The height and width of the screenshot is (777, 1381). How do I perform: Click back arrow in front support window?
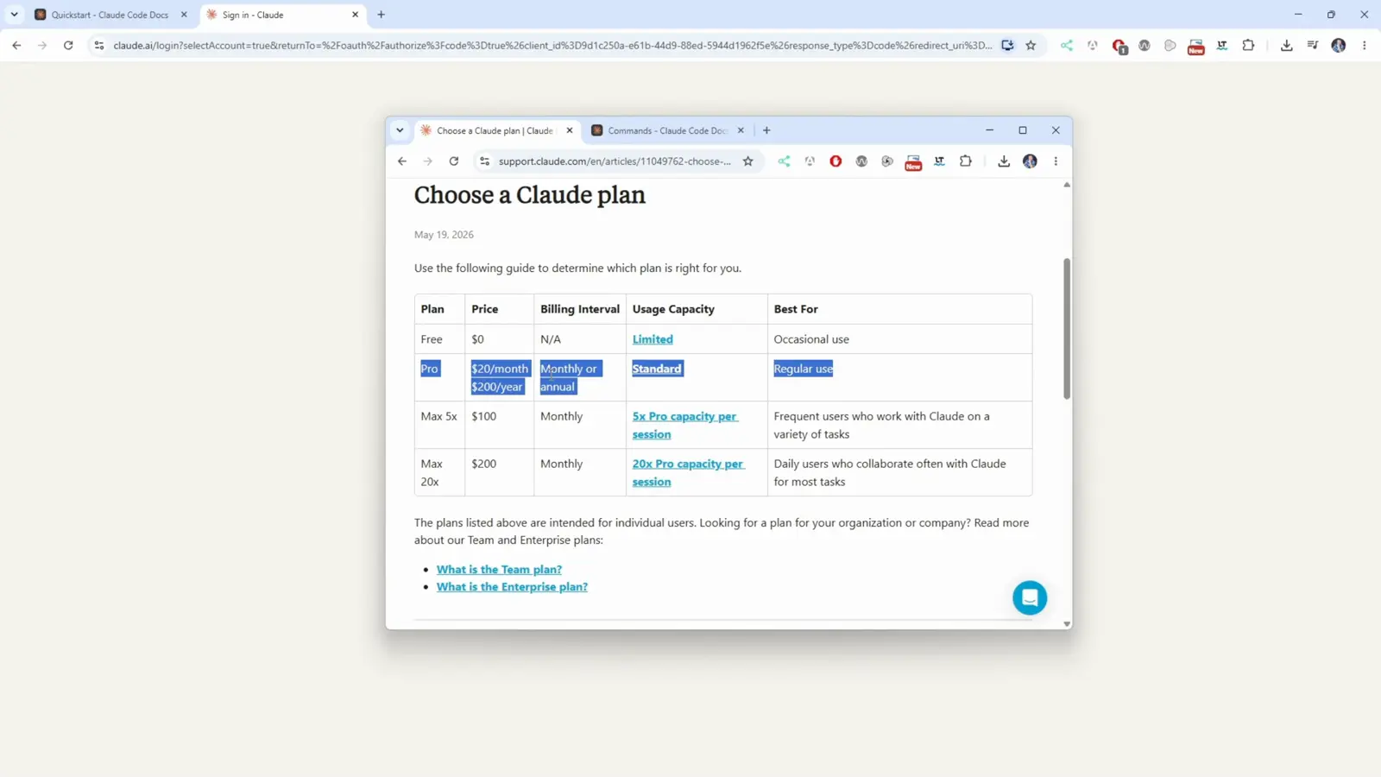[x=402, y=161]
